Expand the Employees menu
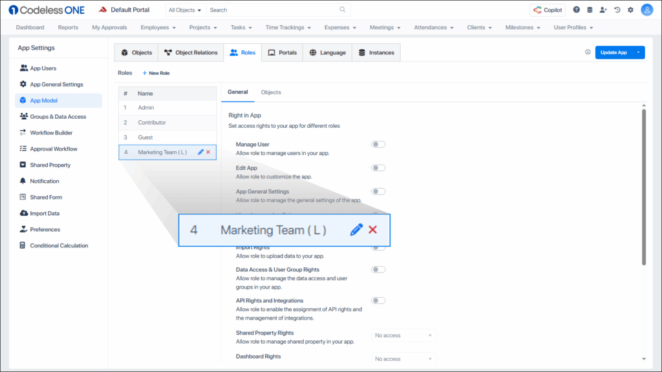Viewport: 662px width, 372px height. (x=158, y=27)
